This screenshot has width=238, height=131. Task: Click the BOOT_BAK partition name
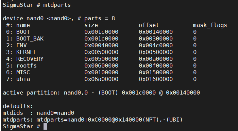[30, 39]
